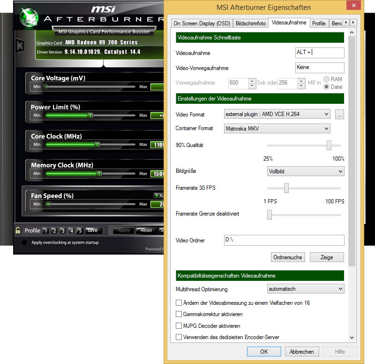Click the Framerate Grenze slider handle

pos(270,215)
